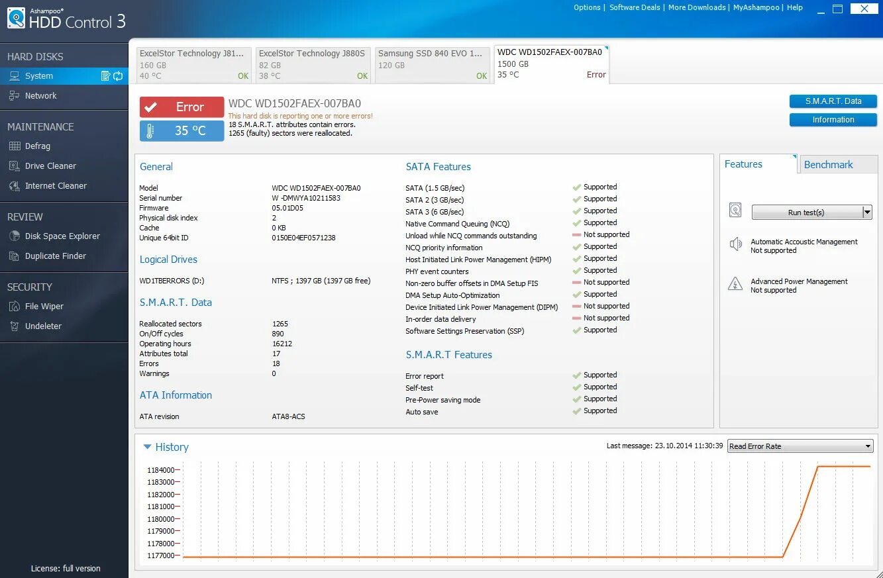Collapse the History section
Viewport: 883px width, 578px height.
point(146,446)
